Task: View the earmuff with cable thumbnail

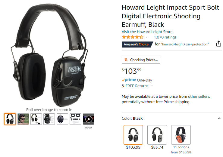Action: [36, 119]
